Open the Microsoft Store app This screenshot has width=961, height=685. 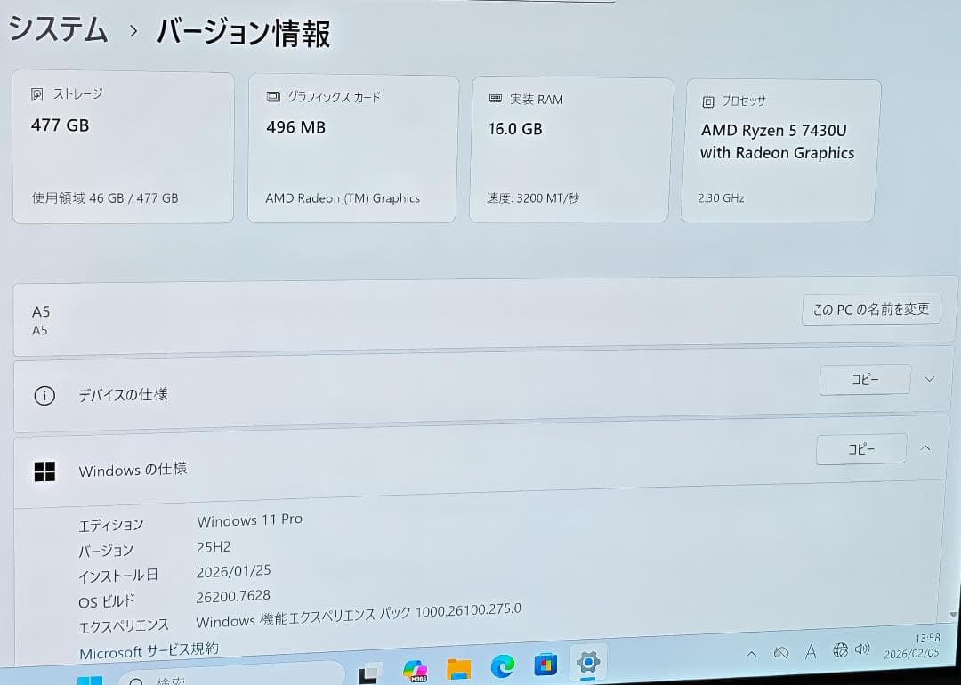545,665
